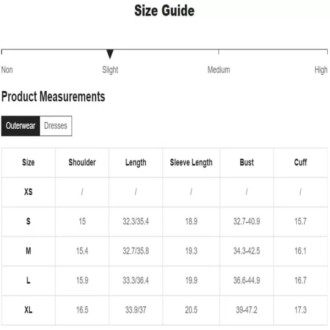Screen dimensions: 330x330
Task: Click the M size row label
Action: point(29,251)
